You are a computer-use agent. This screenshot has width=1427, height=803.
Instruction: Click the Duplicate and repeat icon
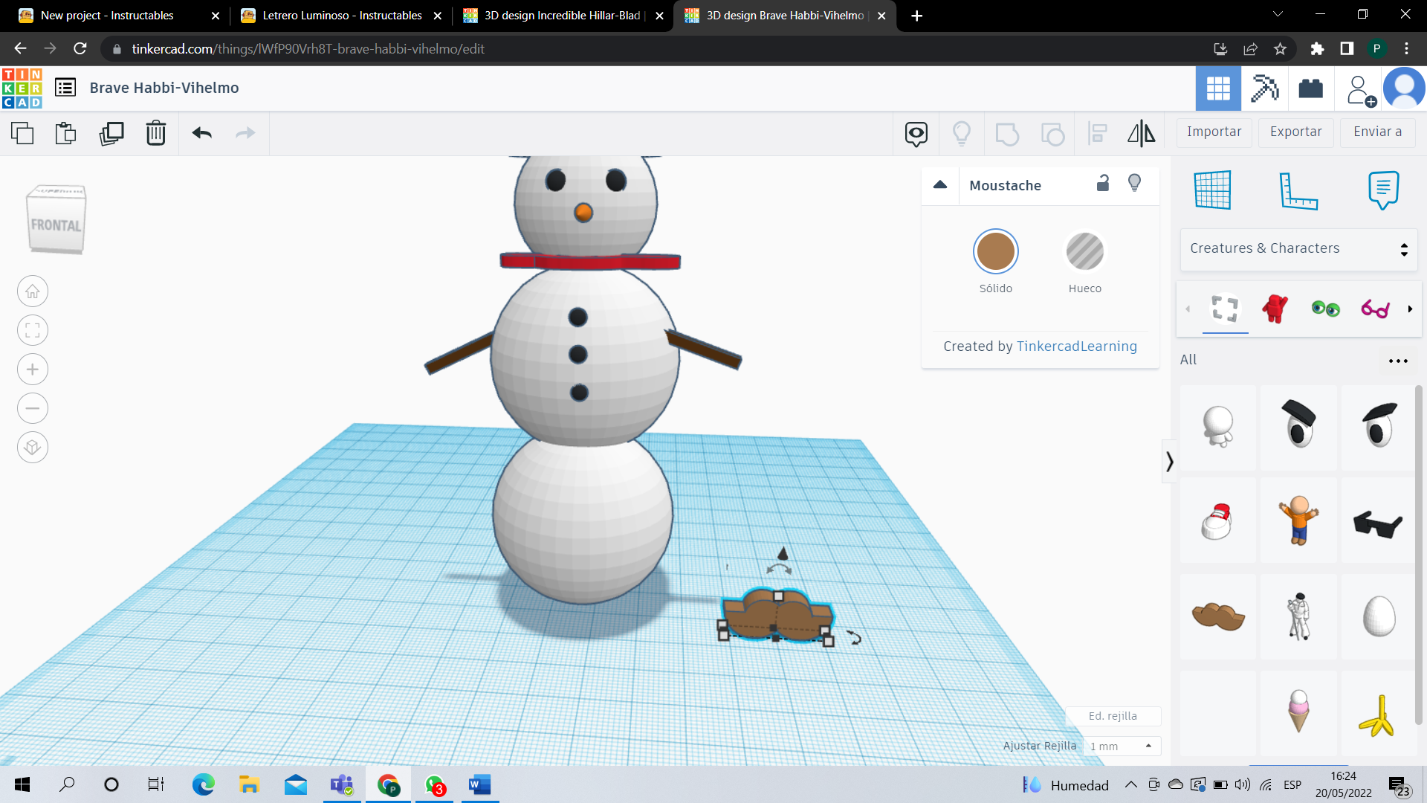click(111, 133)
